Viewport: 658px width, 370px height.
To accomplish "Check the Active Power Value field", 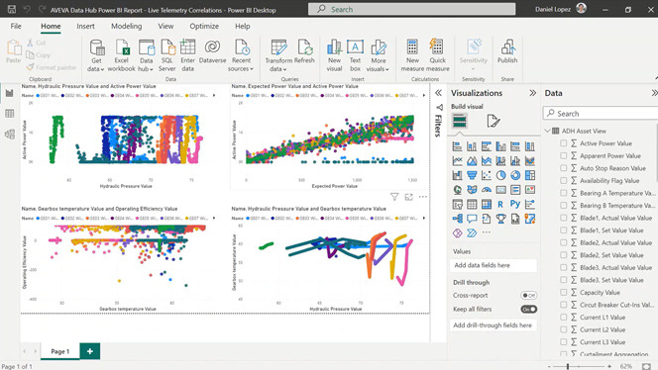I will 564,143.
